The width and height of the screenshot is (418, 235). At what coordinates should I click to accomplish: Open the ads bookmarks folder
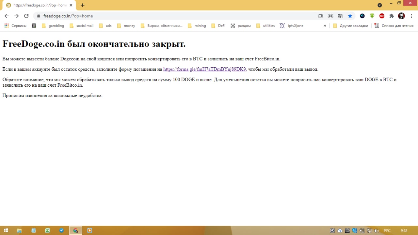(x=105, y=25)
